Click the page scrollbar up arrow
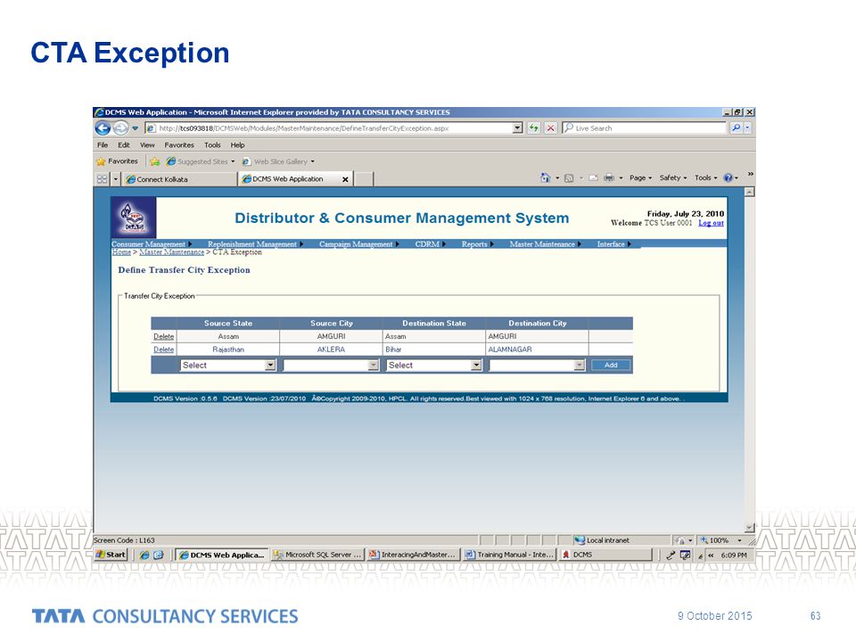The image size is (856, 642). pos(750,193)
